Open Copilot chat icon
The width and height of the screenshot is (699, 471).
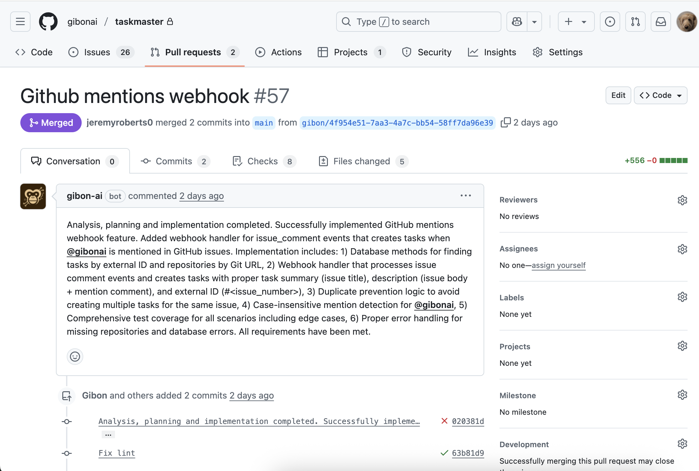pos(517,22)
